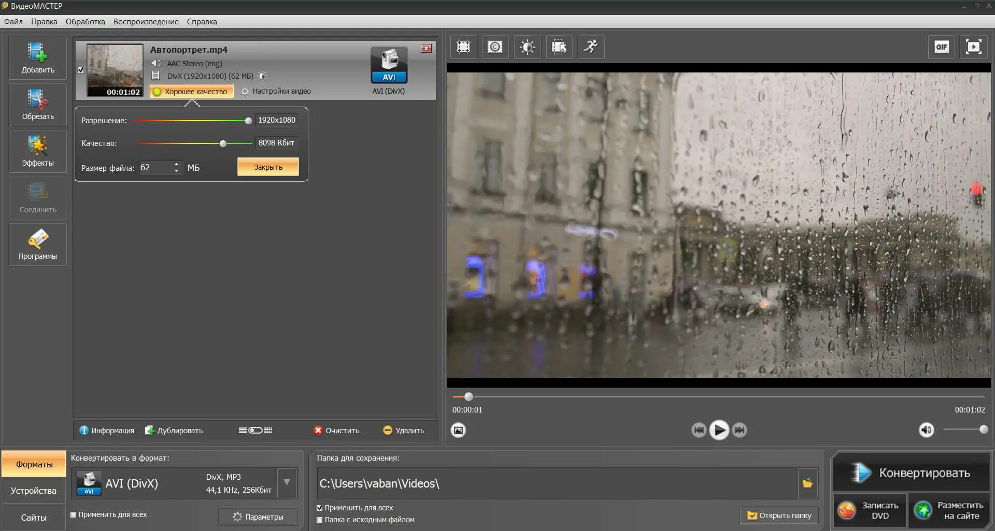The height and width of the screenshot is (531, 995).
Task: Take a snapshot of the current frame
Action: click(x=458, y=430)
